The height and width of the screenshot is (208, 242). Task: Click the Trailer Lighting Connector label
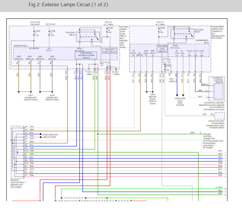[213, 141]
